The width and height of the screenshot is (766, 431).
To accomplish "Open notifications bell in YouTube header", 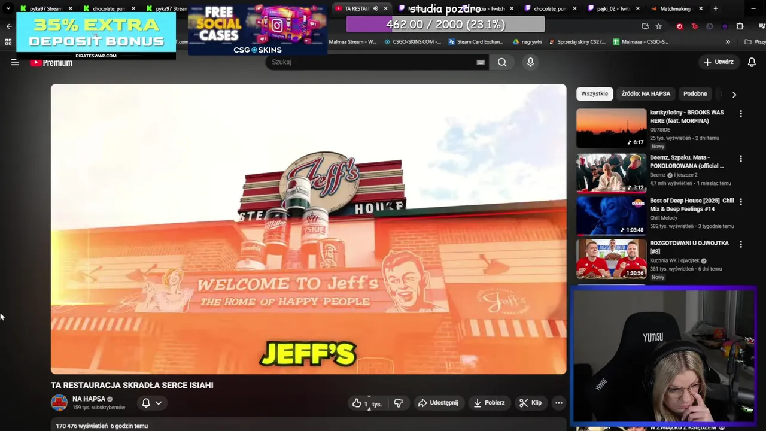I will [x=752, y=62].
